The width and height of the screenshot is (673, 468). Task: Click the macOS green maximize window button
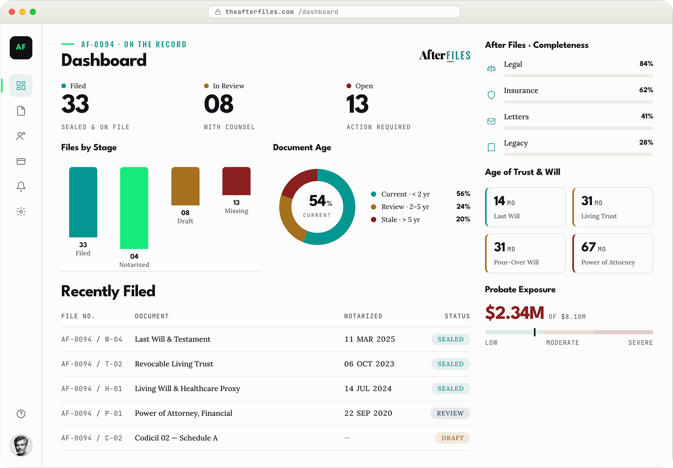click(x=33, y=12)
